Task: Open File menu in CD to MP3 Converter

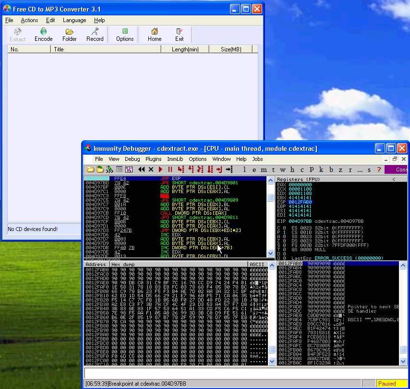Action: click(9, 20)
